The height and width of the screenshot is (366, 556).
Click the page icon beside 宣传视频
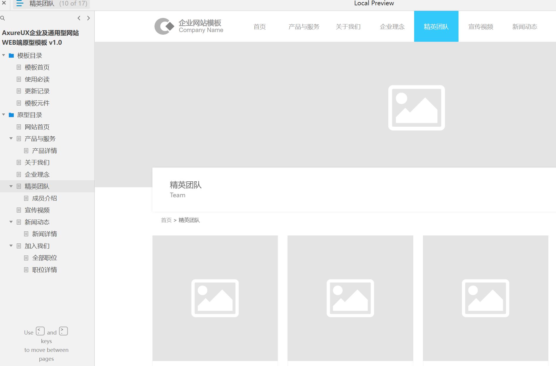[x=19, y=210]
